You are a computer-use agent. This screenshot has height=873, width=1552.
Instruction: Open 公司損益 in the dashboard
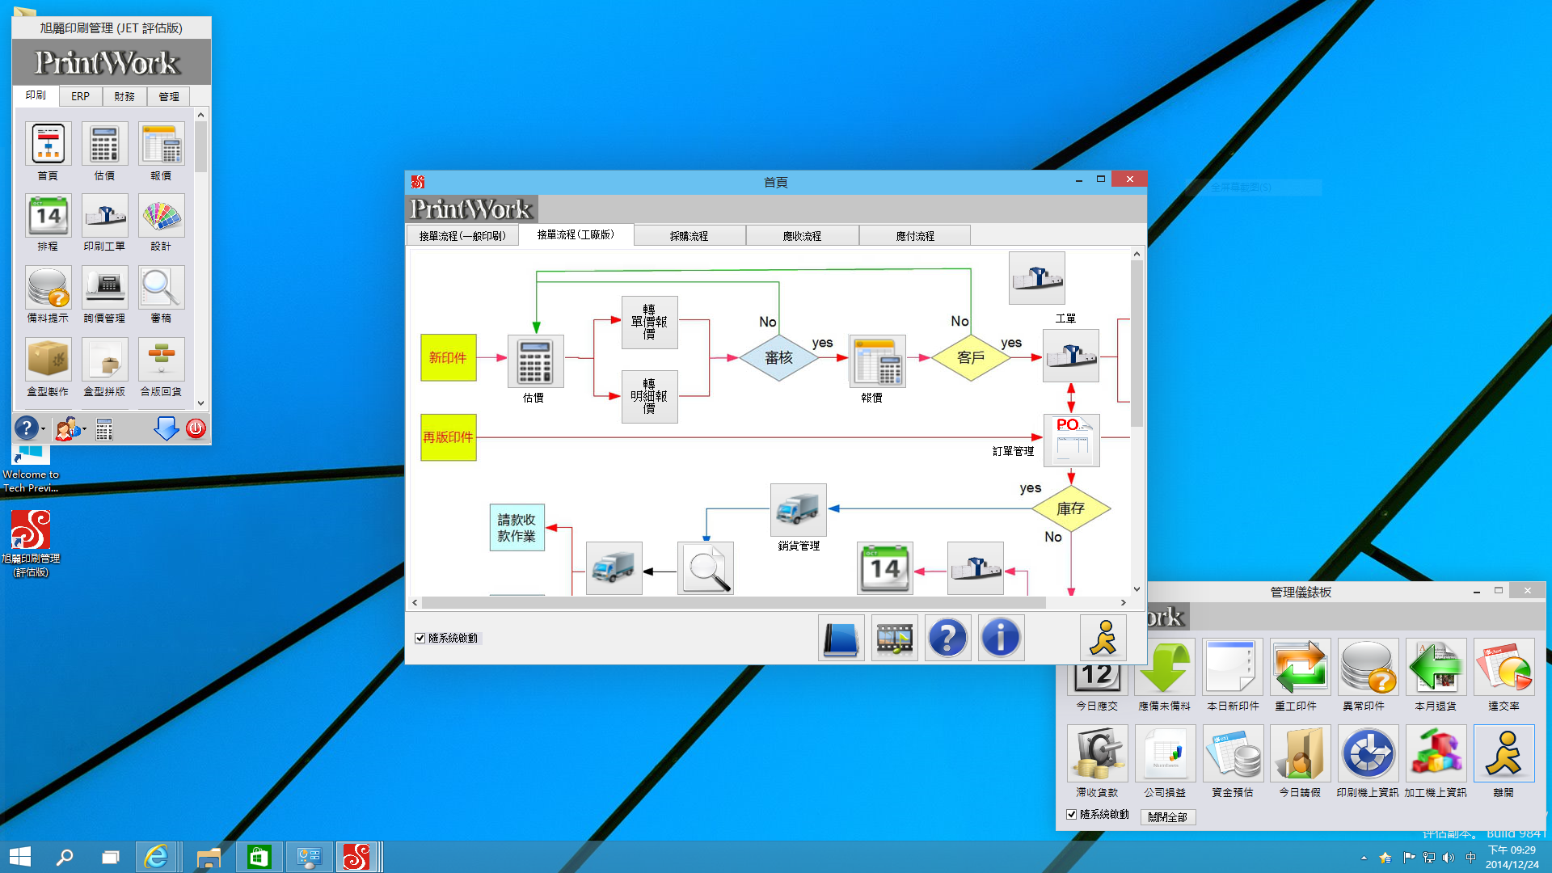click(x=1165, y=753)
